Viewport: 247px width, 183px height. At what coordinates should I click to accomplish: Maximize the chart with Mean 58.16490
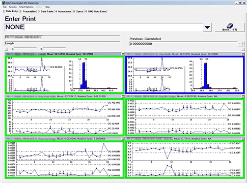[123, 54]
